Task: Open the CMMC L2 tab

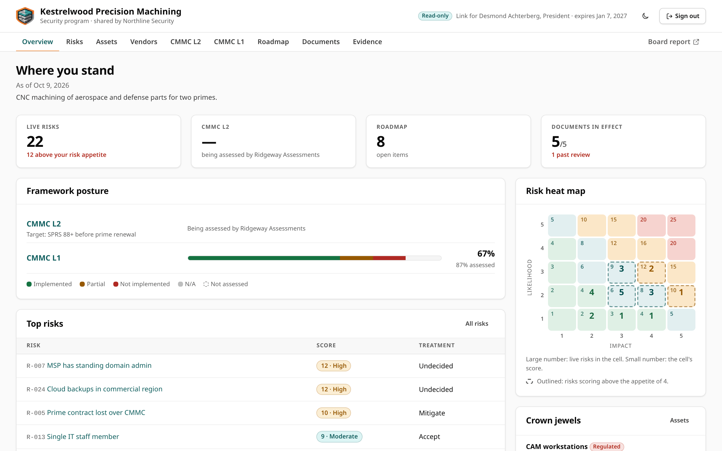Action: [x=186, y=42]
